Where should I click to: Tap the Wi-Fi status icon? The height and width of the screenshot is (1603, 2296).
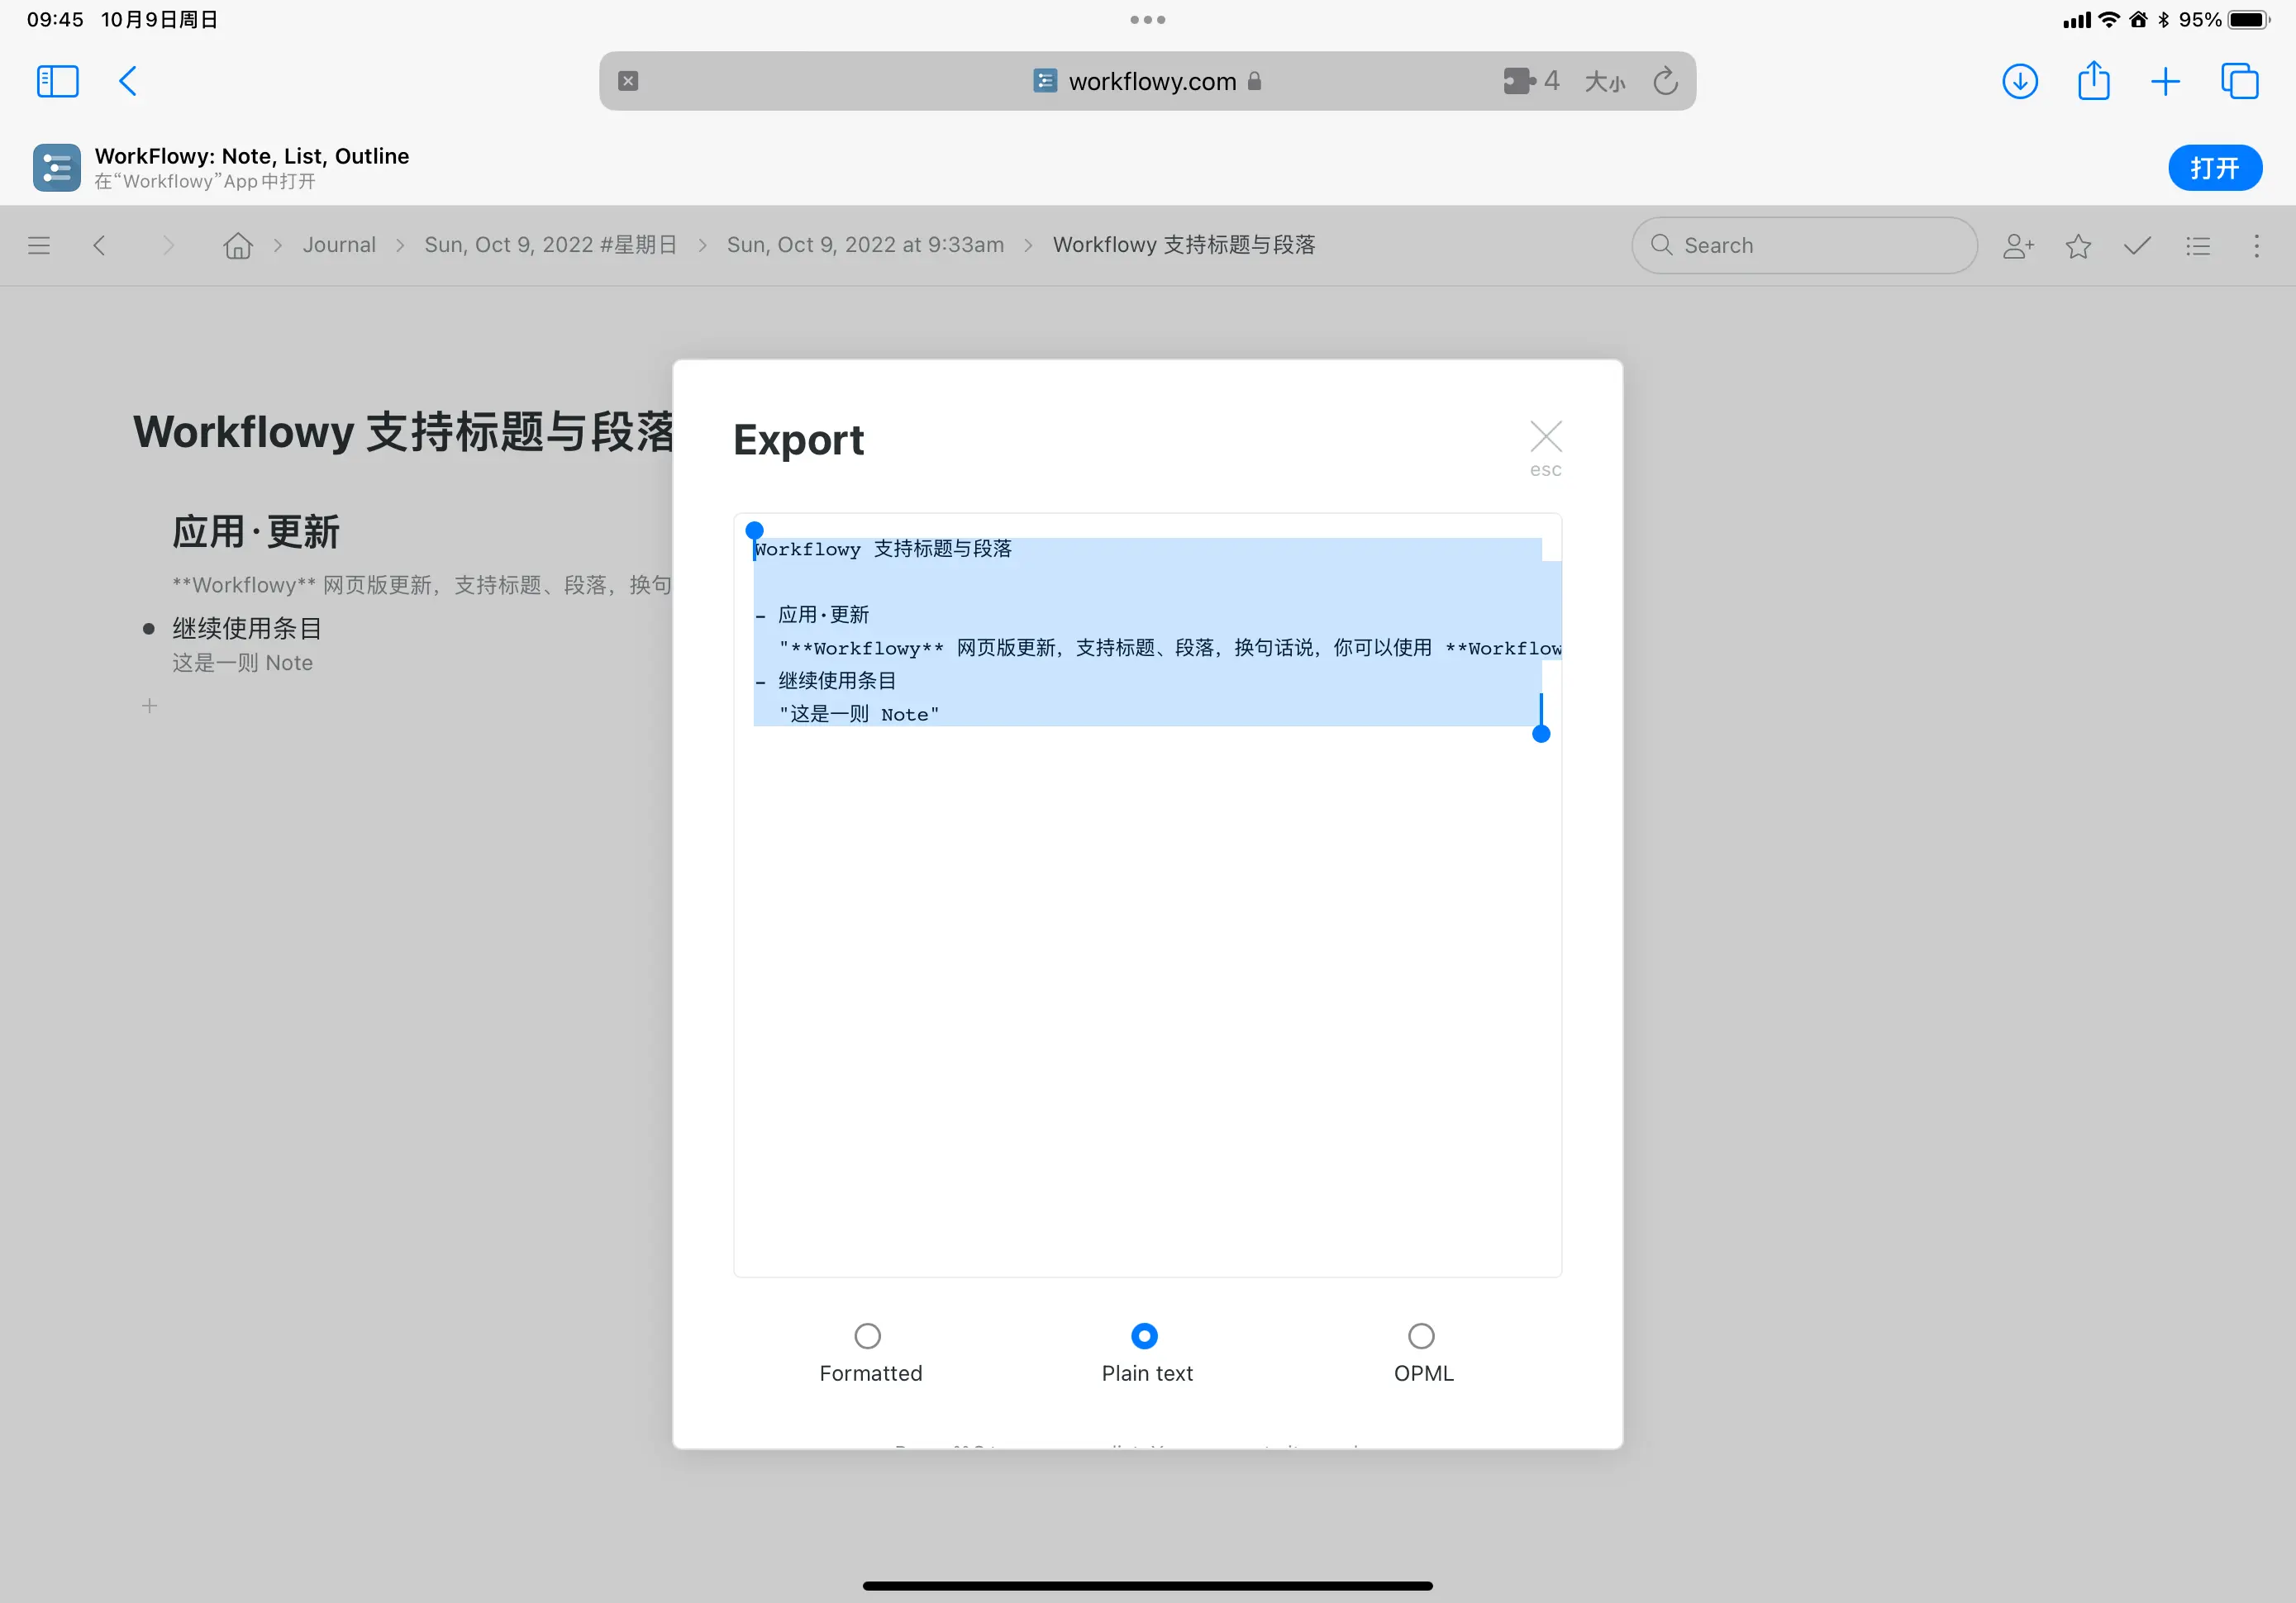click(x=2109, y=19)
